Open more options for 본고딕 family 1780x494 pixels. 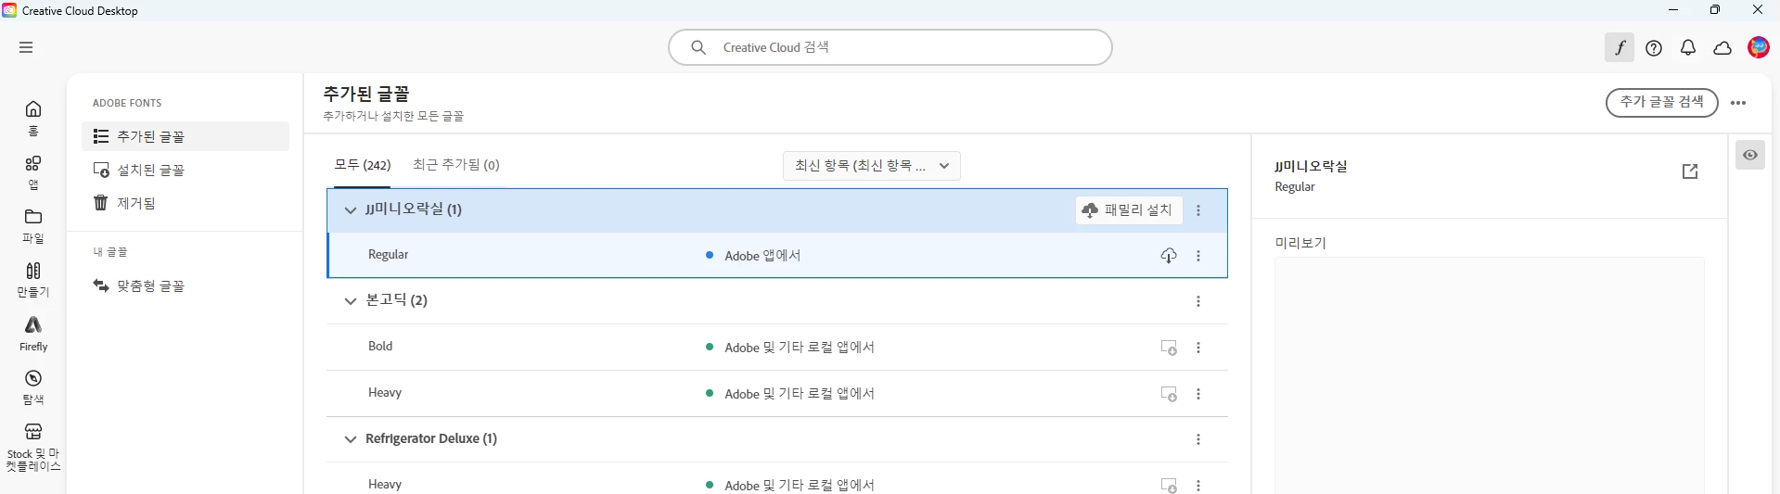(x=1198, y=301)
